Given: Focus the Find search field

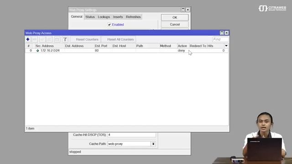Looking at the screenshot, I should tap(220, 40).
